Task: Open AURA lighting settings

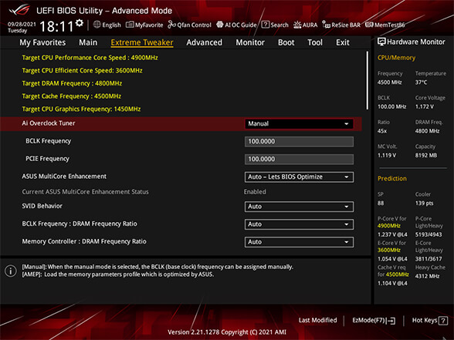Action: 305,25
